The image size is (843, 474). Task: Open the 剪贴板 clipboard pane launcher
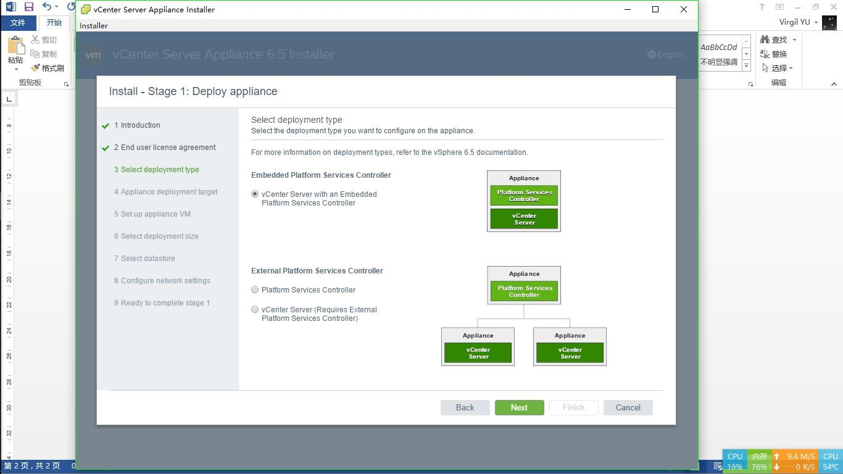(66, 84)
